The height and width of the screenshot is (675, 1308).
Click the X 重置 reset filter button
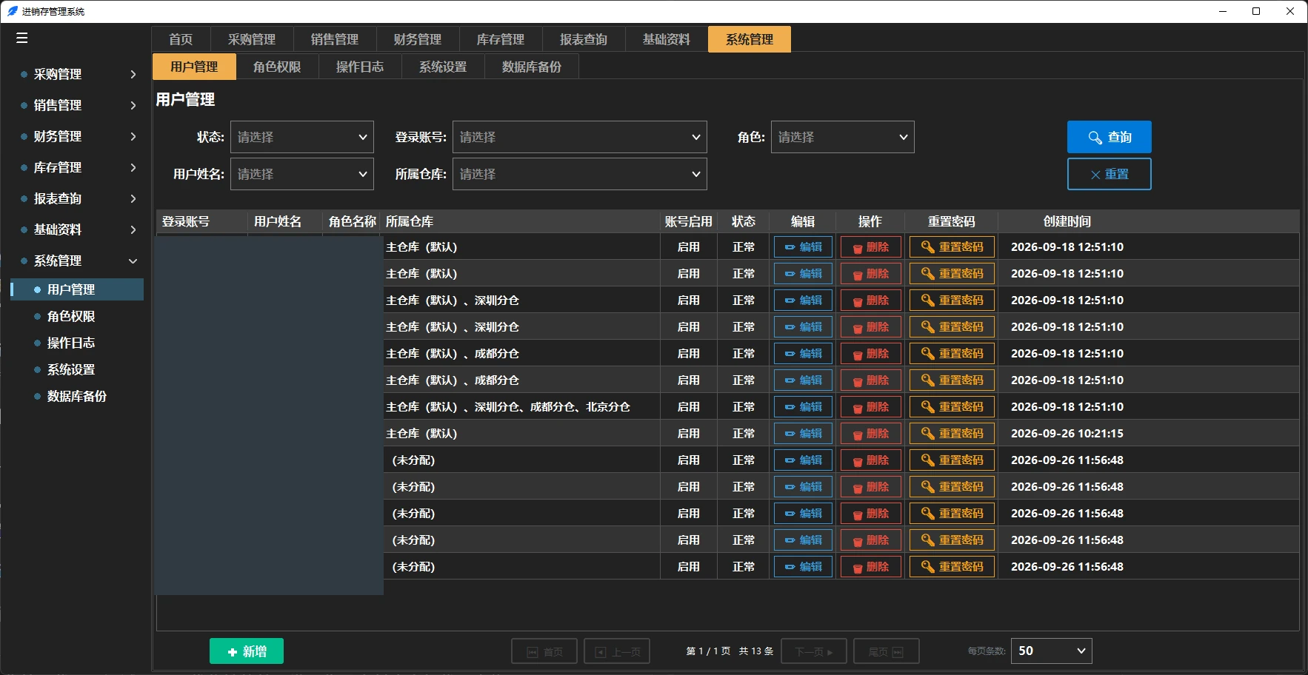coord(1109,174)
